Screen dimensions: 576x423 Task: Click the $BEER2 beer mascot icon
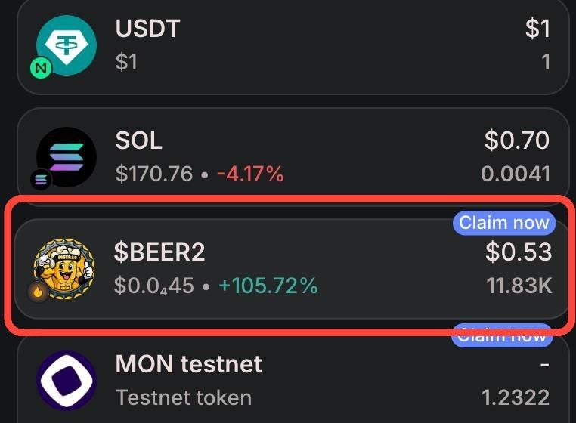pyautogui.click(x=65, y=269)
